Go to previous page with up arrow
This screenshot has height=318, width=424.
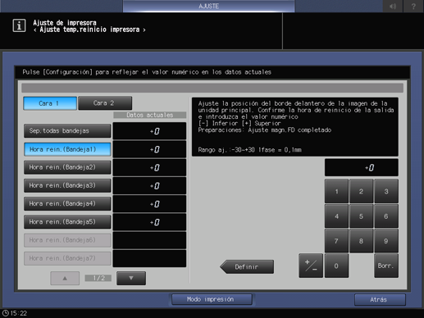(x=65, y=278)
